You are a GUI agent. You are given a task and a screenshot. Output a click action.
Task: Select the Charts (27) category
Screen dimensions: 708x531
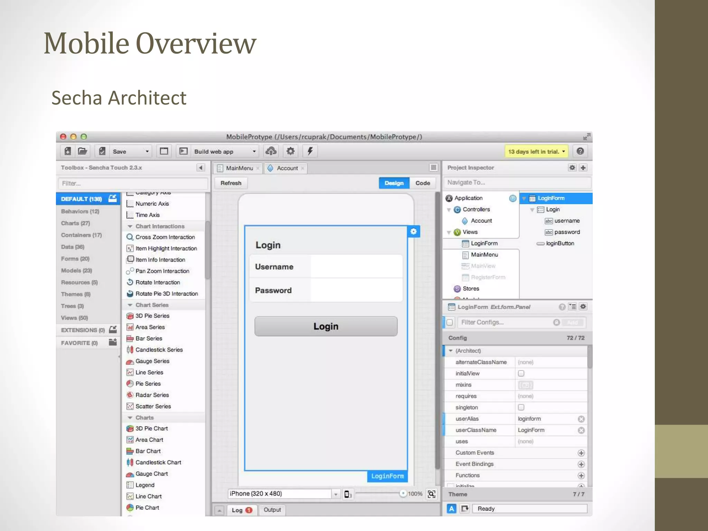click(75, 223)
